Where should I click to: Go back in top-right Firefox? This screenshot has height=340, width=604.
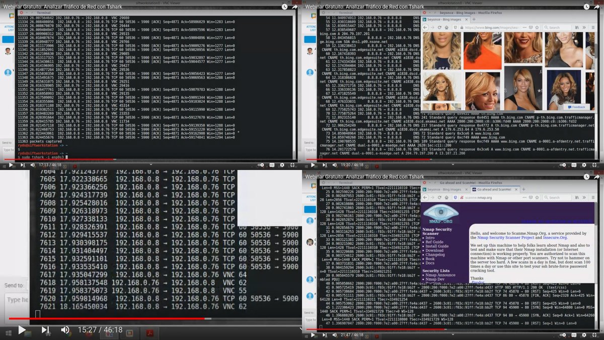coord(425,27)
